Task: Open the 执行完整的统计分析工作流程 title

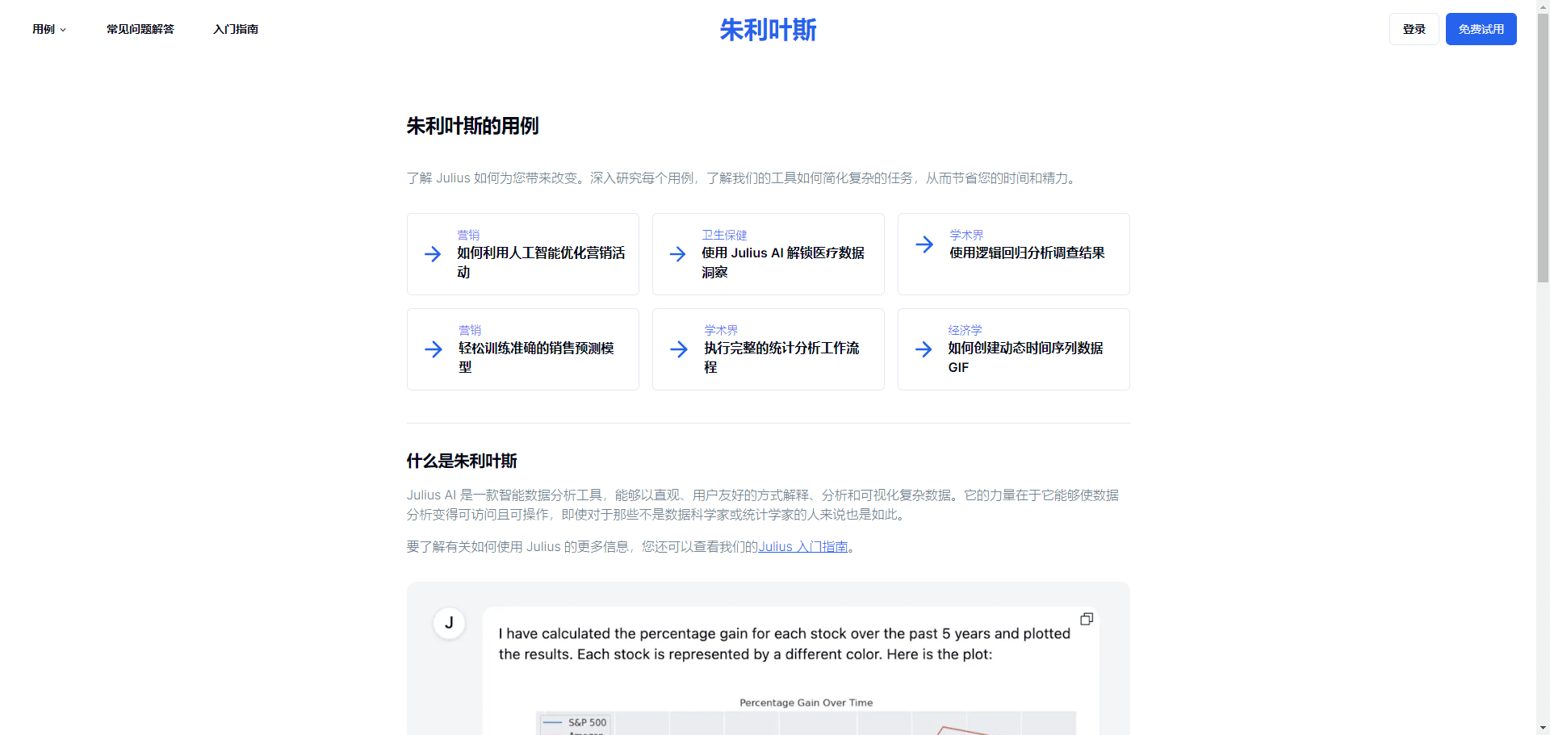Action: point(781,357)
